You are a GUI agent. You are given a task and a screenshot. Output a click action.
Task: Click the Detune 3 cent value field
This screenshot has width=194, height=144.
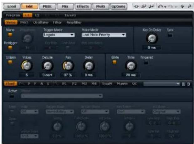(47, 75)
